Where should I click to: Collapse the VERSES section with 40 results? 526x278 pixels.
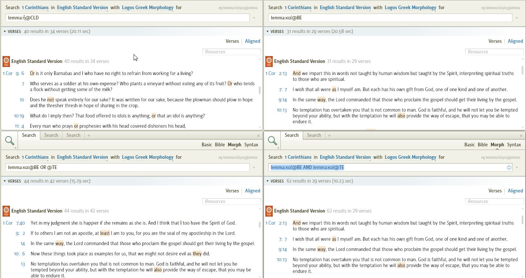(5, 31)
